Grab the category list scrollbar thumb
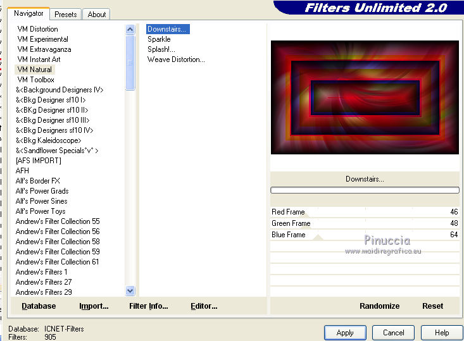The height and width of the screenshot is (341, 464). tap(130, 63)
